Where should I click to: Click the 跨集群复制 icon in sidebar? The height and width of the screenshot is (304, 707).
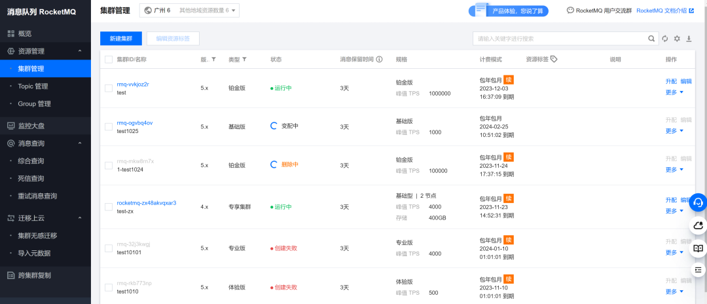coord(11,275)
